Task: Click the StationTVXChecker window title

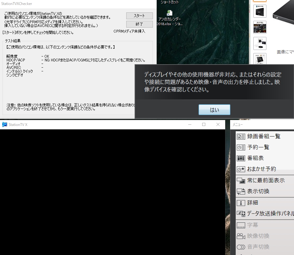Action: (x=16, y=4)
